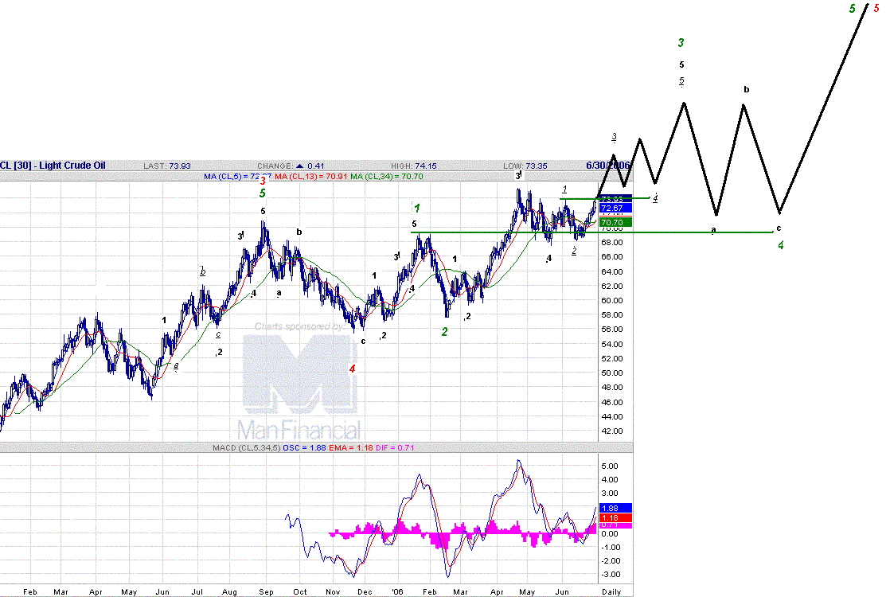Click the green wave label 1

(x=416, y=209)
